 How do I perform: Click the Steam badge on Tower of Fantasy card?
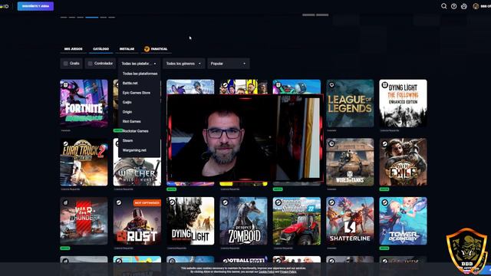tap(385, 202)
